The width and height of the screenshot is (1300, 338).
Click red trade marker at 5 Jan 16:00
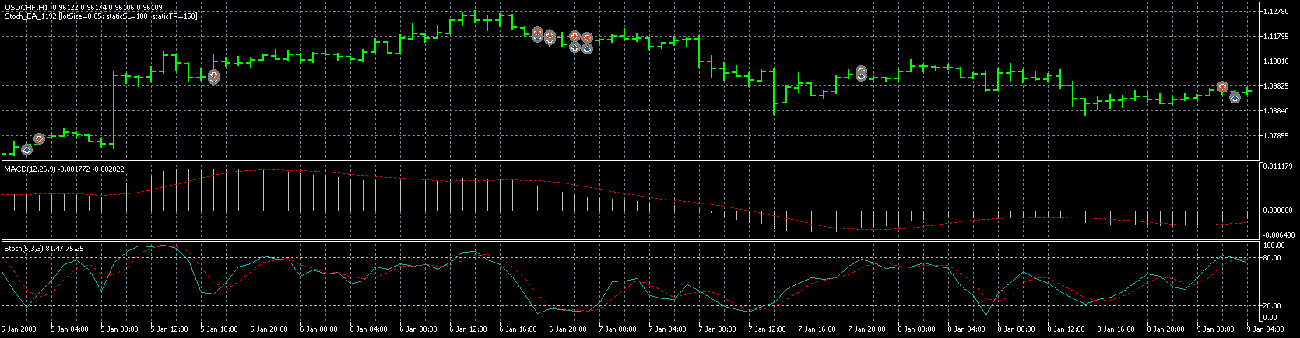coord(213,76)
